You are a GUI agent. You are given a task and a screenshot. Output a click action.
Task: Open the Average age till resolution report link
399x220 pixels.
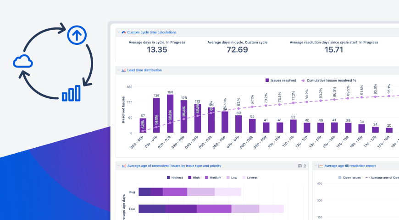[350, 166]
